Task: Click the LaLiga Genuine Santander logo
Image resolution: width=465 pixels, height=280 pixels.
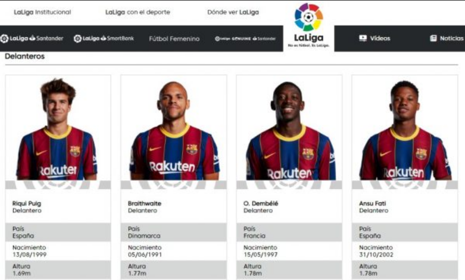Action: coord(245,38)
